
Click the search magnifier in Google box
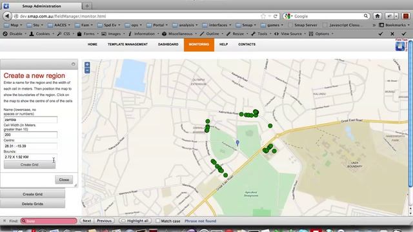point(366,16)
